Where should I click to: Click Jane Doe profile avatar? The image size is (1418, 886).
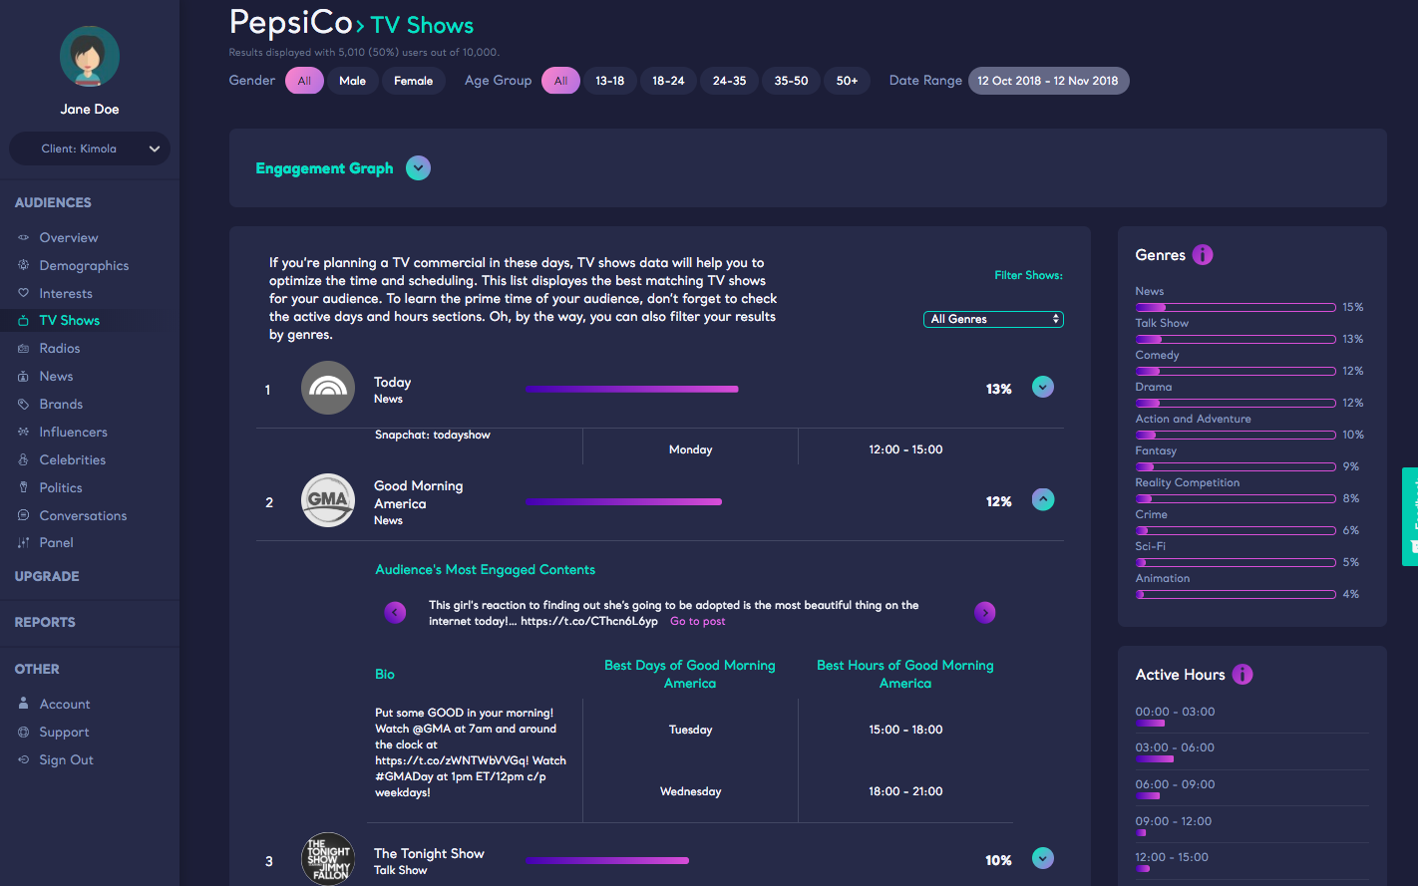point(90,57)
